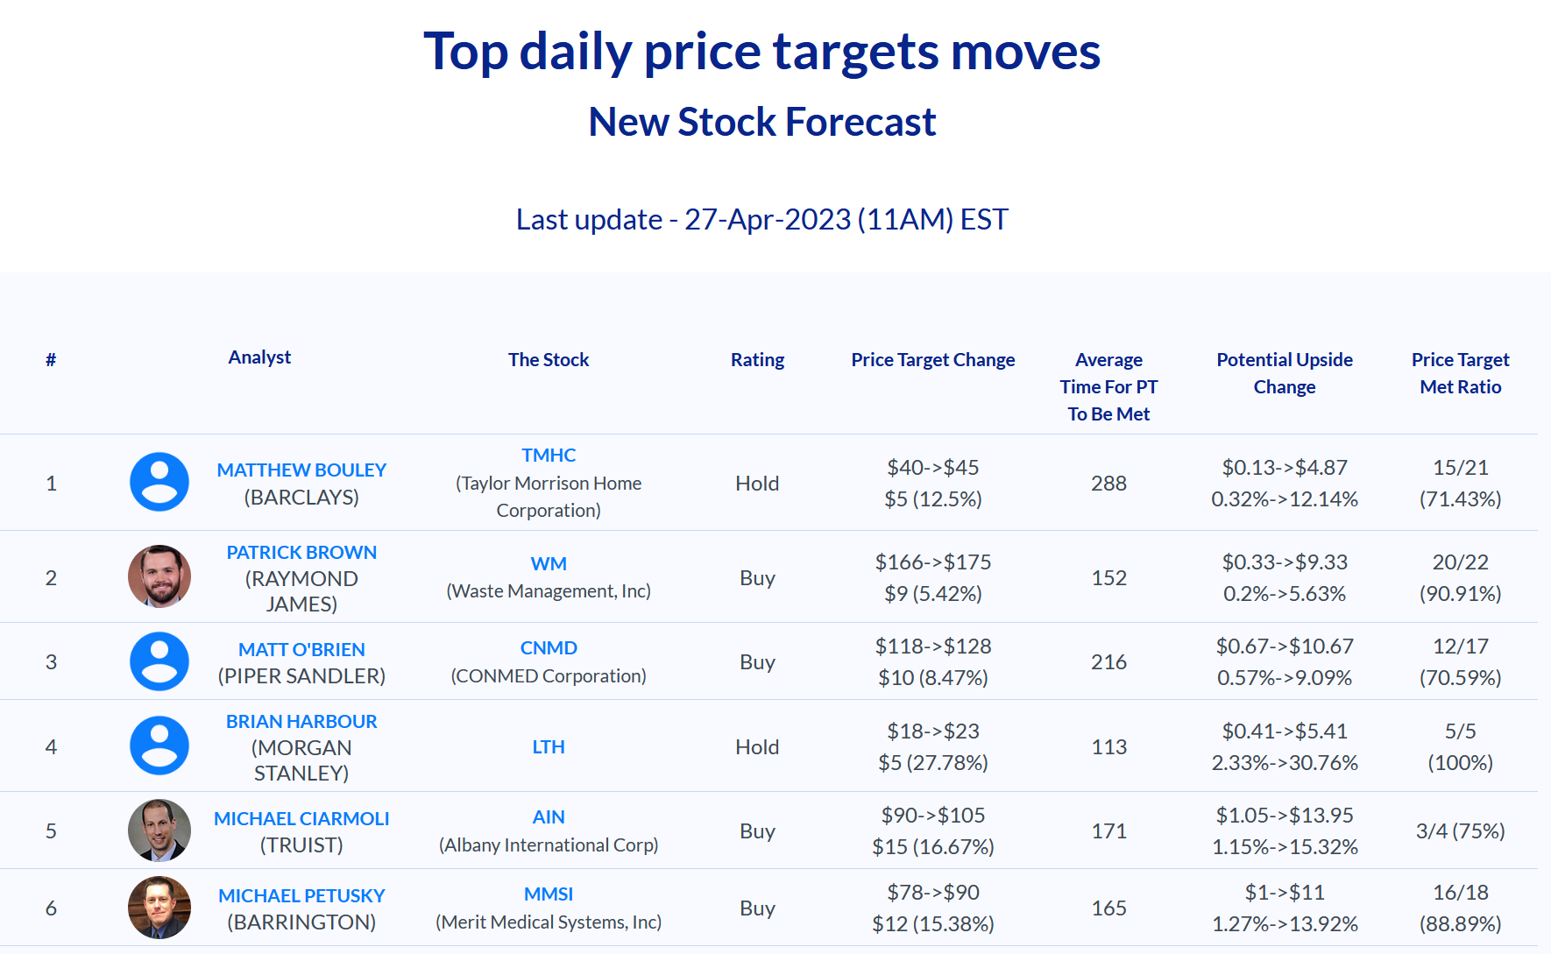Click Patrick Brown's profile photo

[x=159, y=576]
